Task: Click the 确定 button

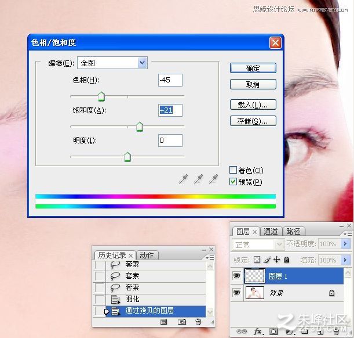Action: (253, 68)
